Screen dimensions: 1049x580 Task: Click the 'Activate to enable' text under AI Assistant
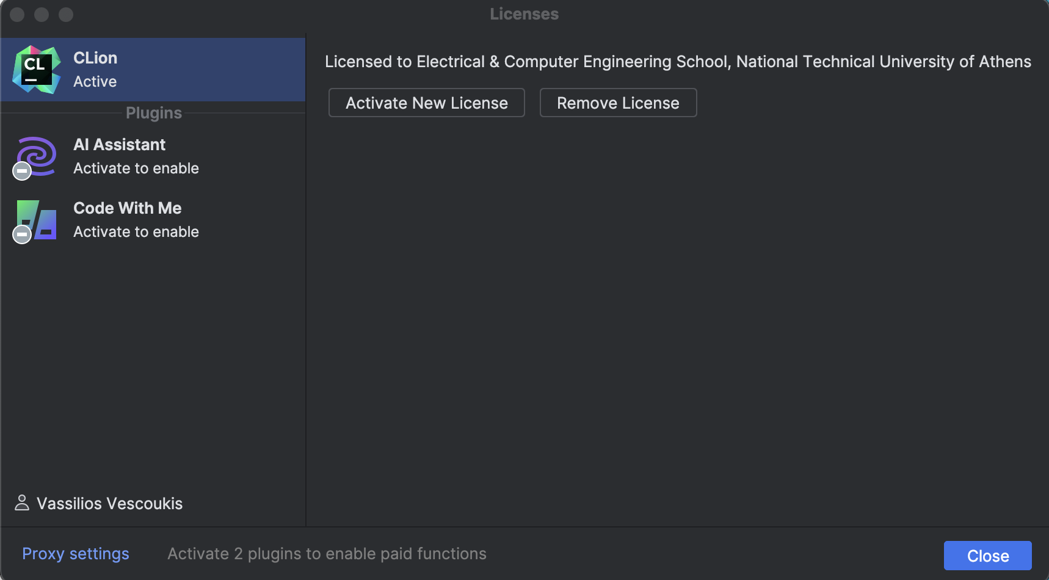[x=136, y=169]
